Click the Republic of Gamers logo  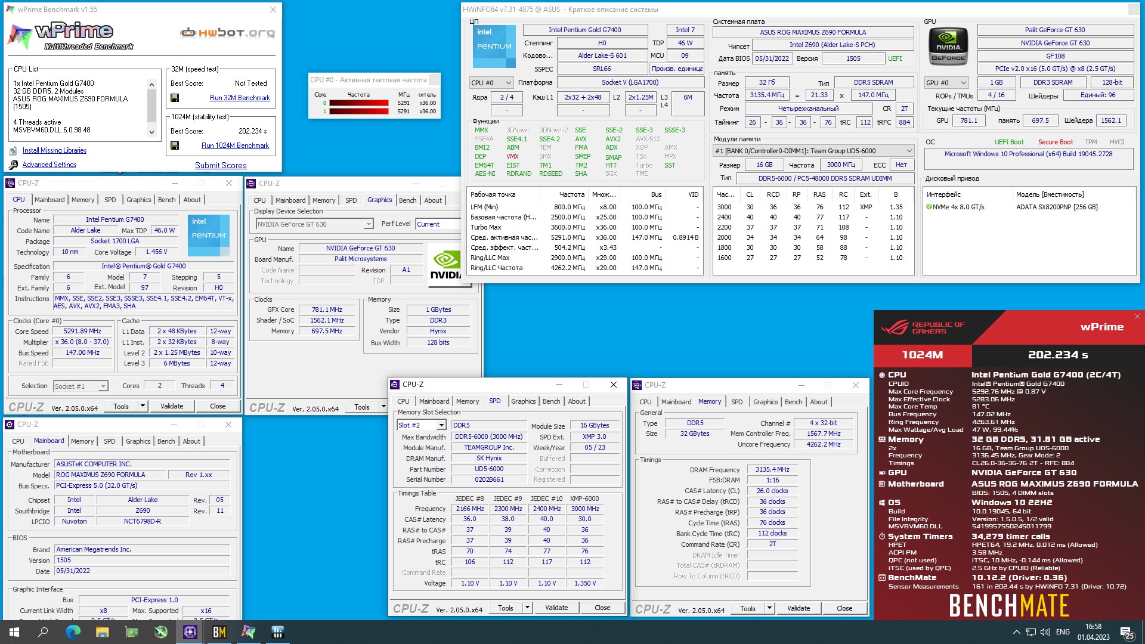pyautogui.click(x=922, y=328)
